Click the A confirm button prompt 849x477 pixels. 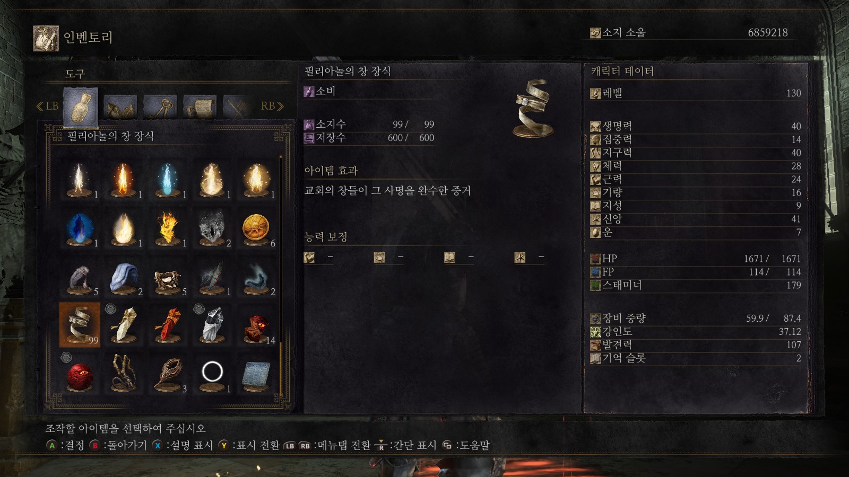click(x=65, y=445)
